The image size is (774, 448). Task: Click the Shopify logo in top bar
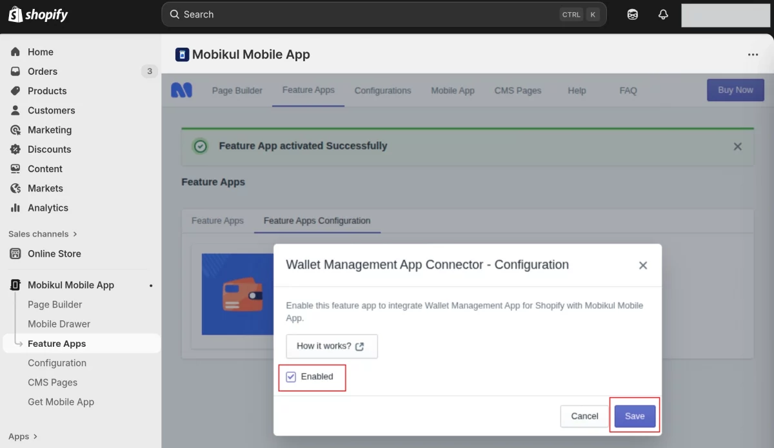38,14
